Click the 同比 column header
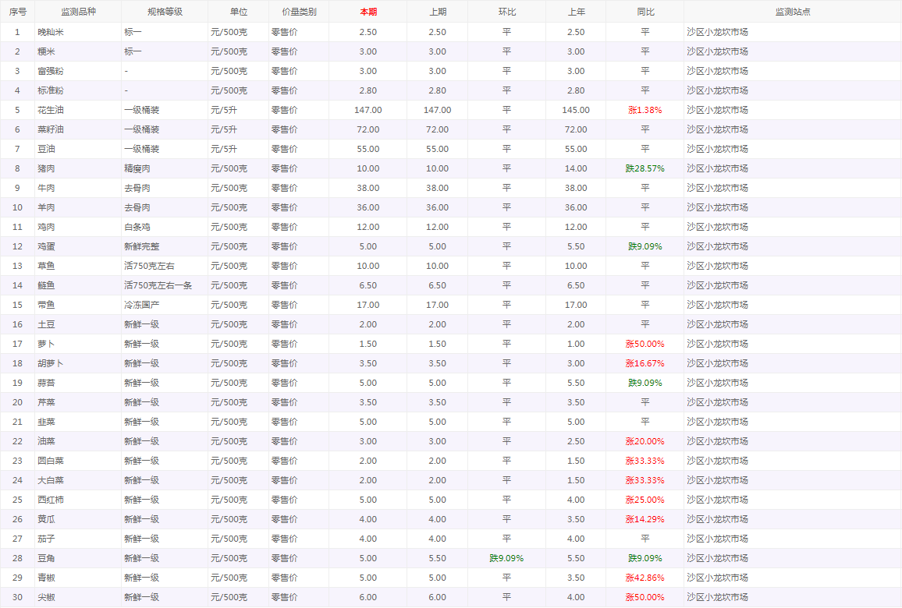Image resolution: width=902 pixels, height=608 pixels. pyautogui.click(x=645, y=12)
